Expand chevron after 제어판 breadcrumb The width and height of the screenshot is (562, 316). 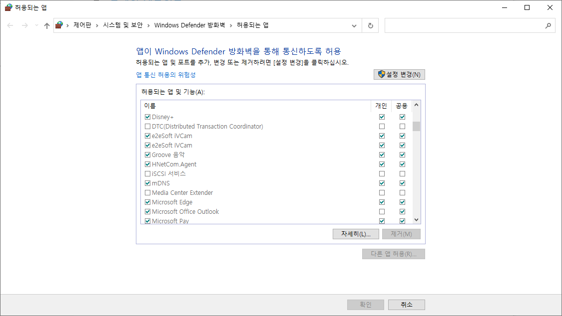(97, 25)
